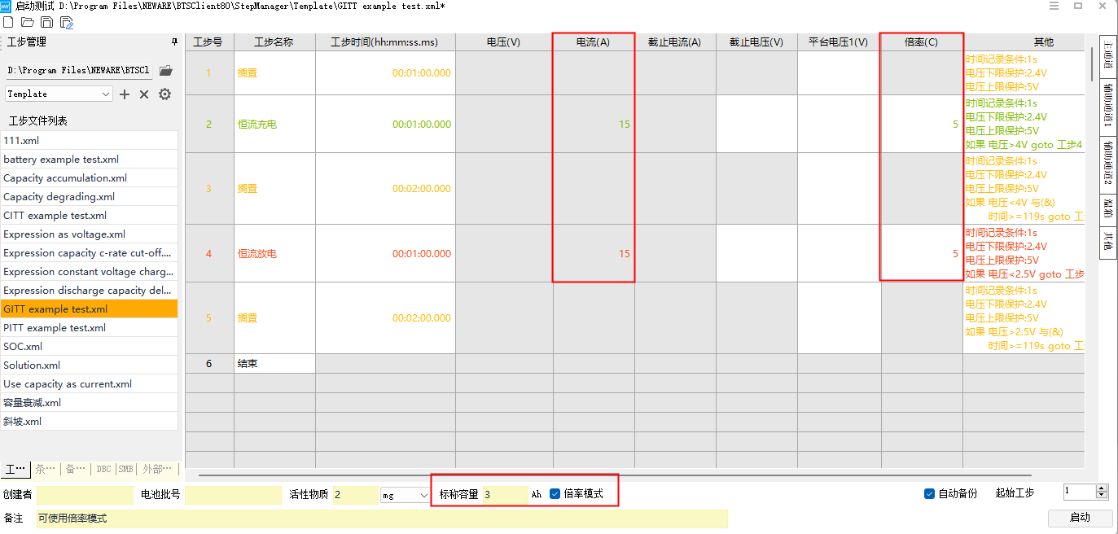Click step 6 name 结束
This screenshot has height=534, width=1118.
(x=247, y=364)
